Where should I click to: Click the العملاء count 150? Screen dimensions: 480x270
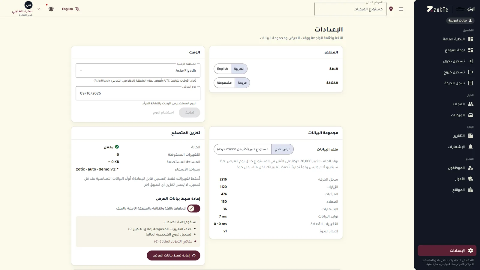tap(224, 202)
